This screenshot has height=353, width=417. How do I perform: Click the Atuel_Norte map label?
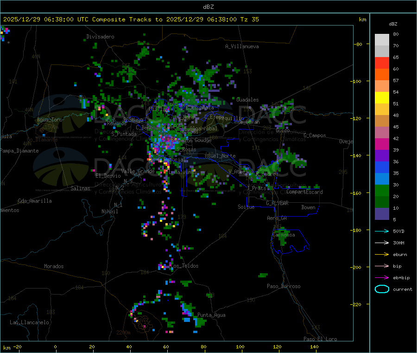coord(220,156)
